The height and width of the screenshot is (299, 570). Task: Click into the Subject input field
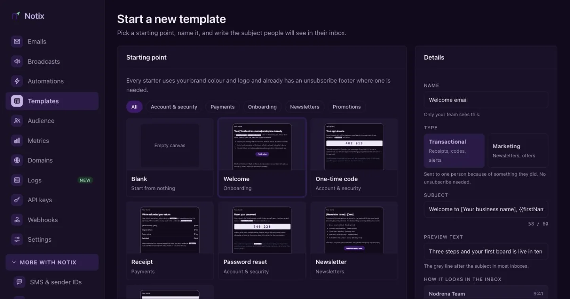(486, 209)
